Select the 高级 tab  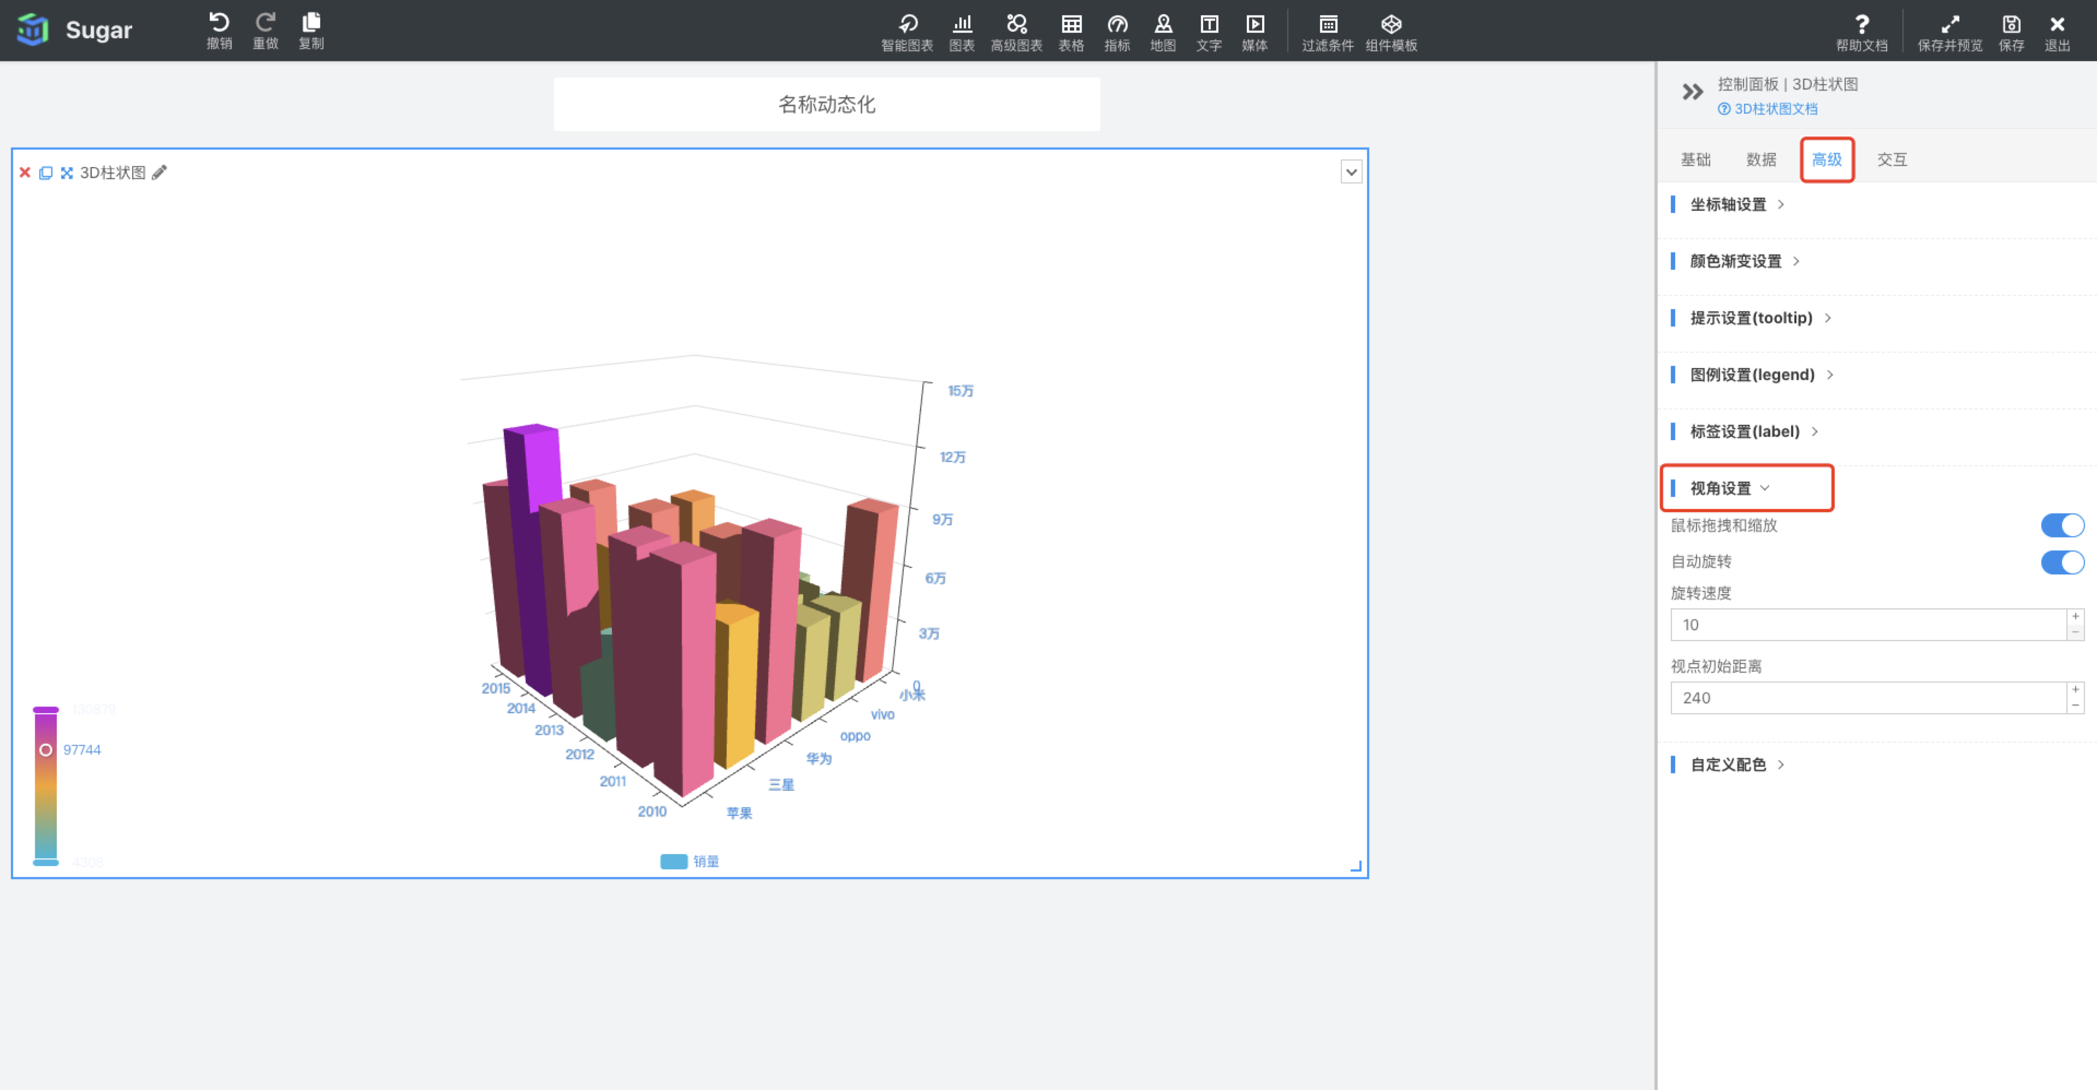coord(1827,159)
